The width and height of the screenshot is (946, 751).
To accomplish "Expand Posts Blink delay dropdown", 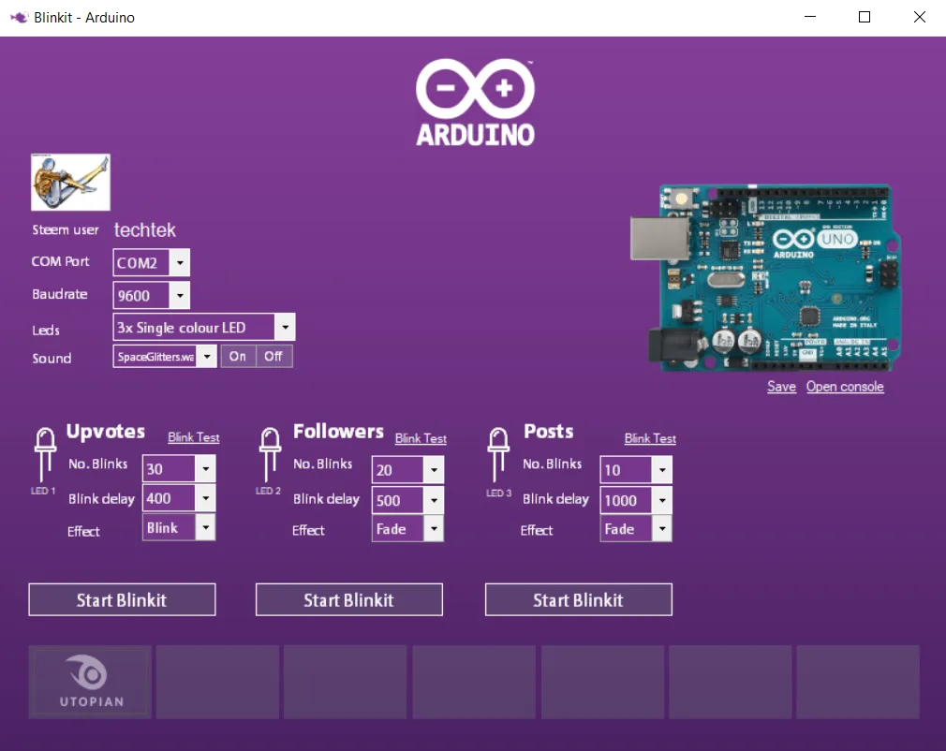I will click(662, 500).
